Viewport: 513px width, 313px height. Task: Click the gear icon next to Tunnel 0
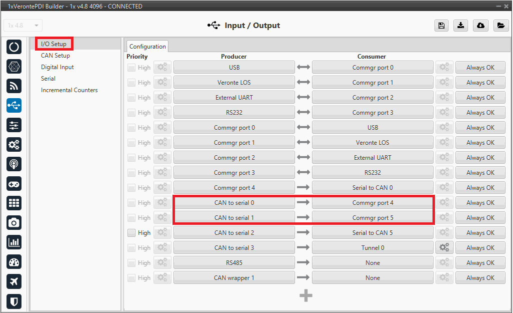pos(443,247)
